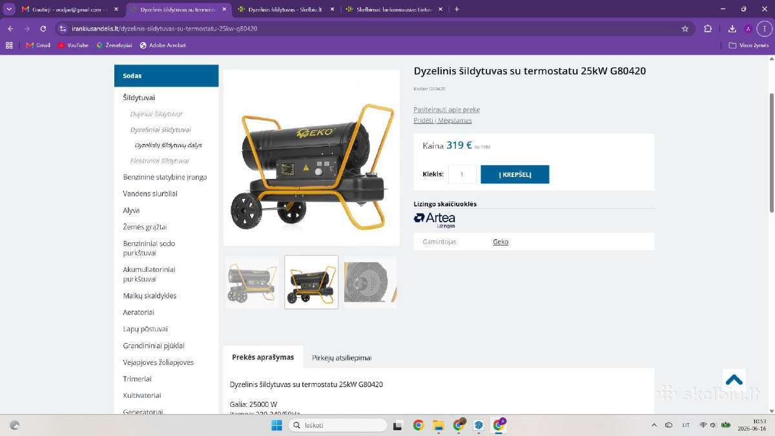This screenshot has width=775, height=436.
Task: Switch to Prekės aprašymas tab
Action: (263, 357)
